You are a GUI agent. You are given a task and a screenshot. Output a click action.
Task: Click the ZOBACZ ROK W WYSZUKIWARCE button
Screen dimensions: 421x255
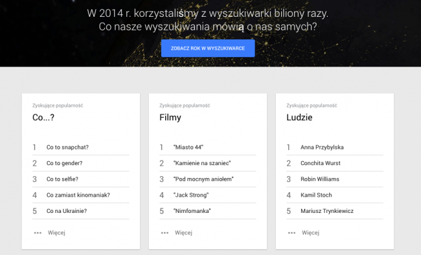pos(208,49)
